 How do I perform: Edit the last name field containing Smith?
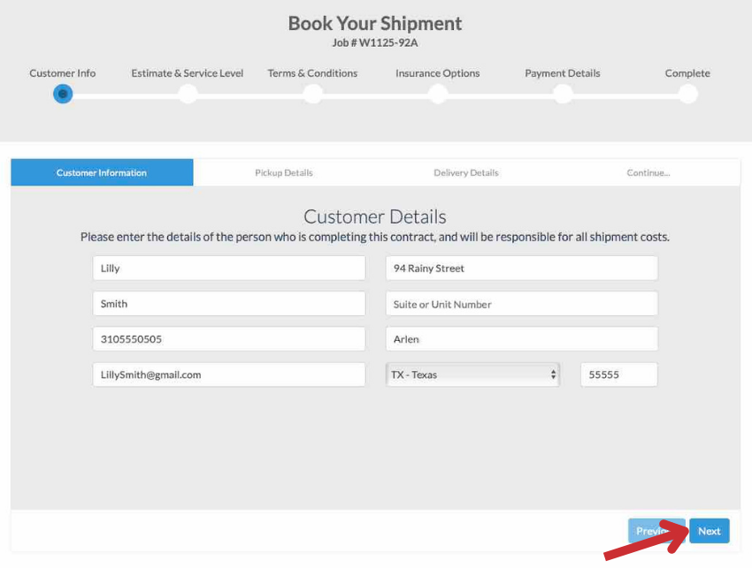(x=228, y=304)
